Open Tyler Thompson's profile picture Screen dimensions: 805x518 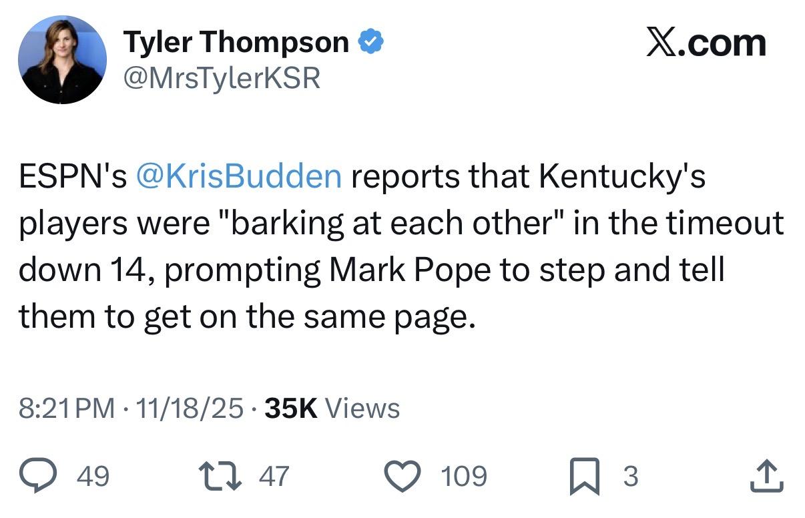click(x=62, y=60)
